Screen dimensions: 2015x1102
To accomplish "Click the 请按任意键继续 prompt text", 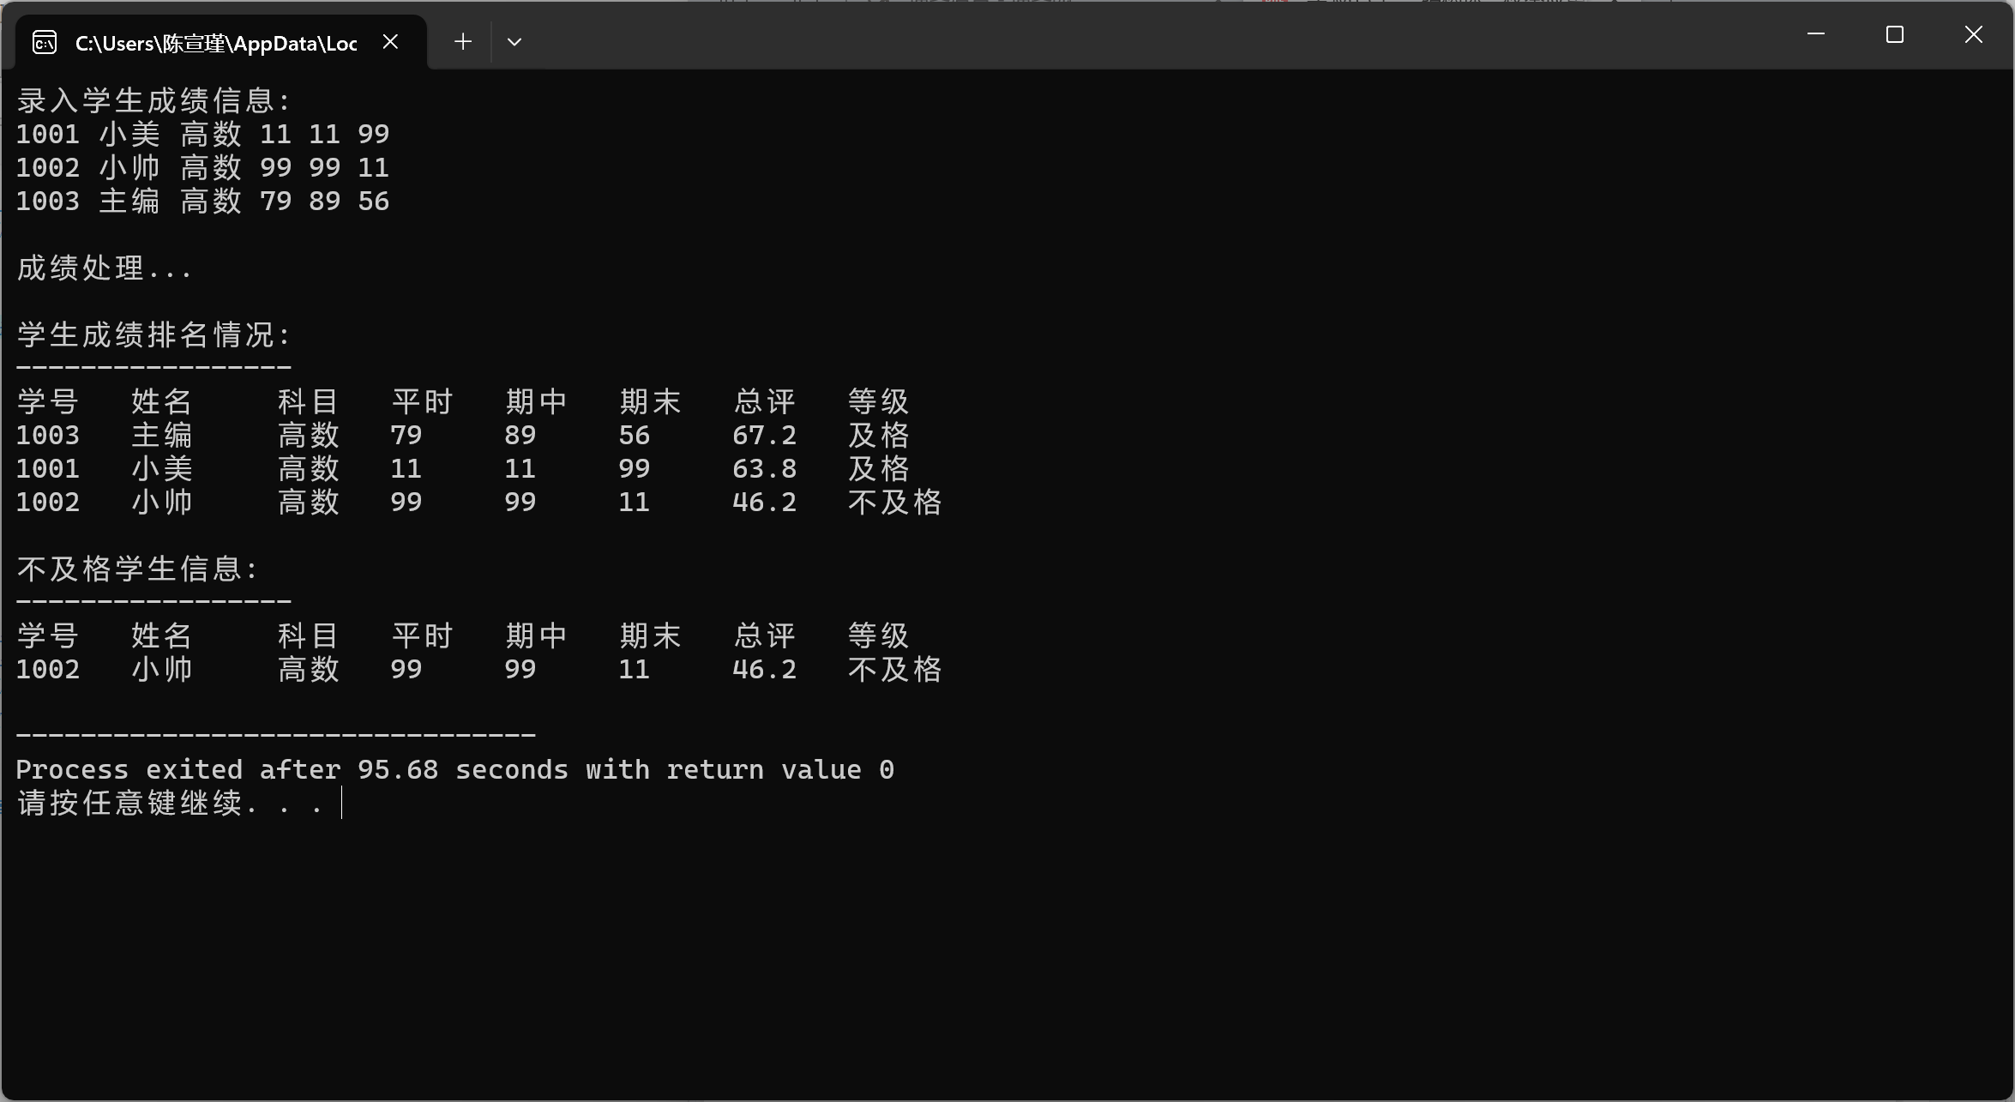I will coord(170,804).
